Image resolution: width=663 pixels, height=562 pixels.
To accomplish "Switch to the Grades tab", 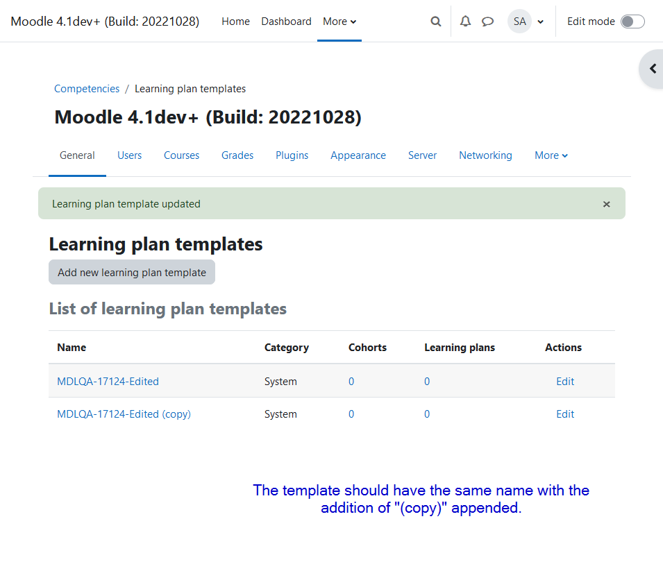I will coord(237,155).
